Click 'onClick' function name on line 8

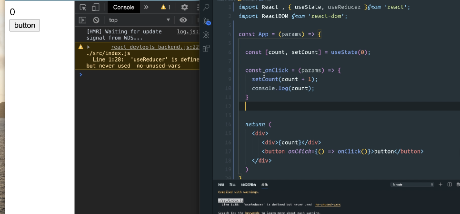[277, 70]
